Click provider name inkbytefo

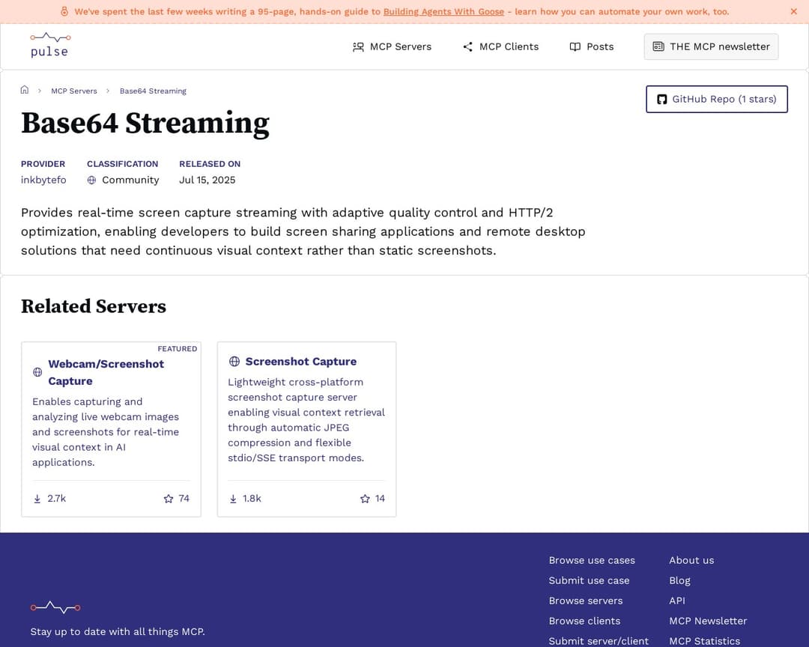(43, 180)
